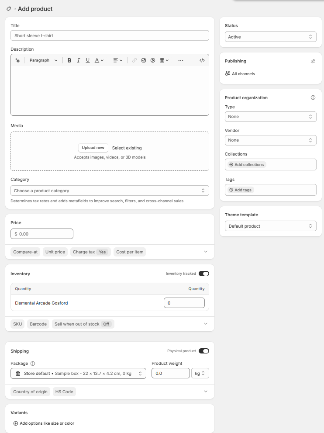This screenshot has height=433, width=324.
Task: Open the insert table dropdown
Action: click(x=164, y=60)
